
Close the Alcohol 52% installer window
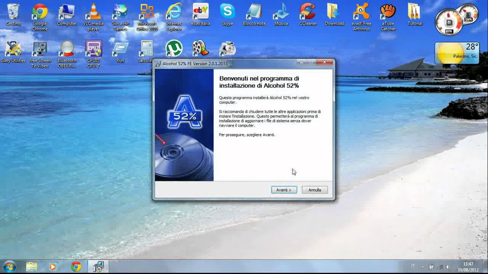pos(325,62)
